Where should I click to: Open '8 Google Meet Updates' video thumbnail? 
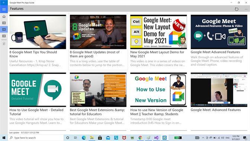(98, 32)
